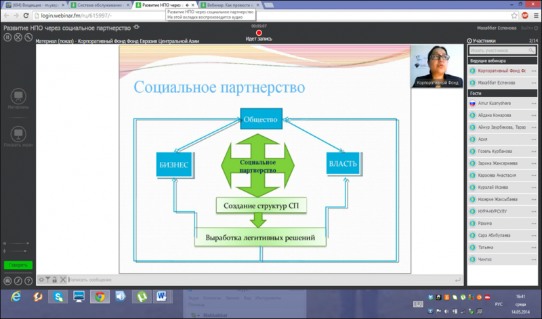542x319 pixels.
Task: Toggle the chat lock icon
Action: pos(54,280)
